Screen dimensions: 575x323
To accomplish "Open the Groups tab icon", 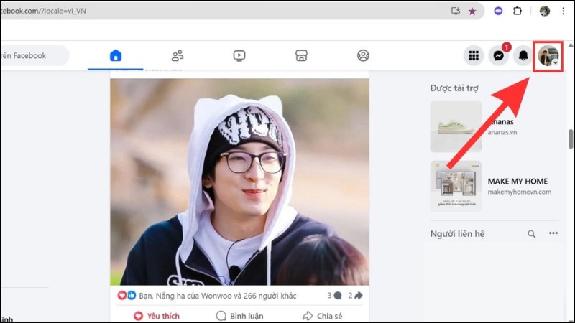I will point(363,56).
